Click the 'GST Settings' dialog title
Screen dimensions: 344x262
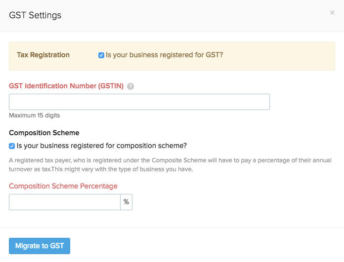point(35,15)
